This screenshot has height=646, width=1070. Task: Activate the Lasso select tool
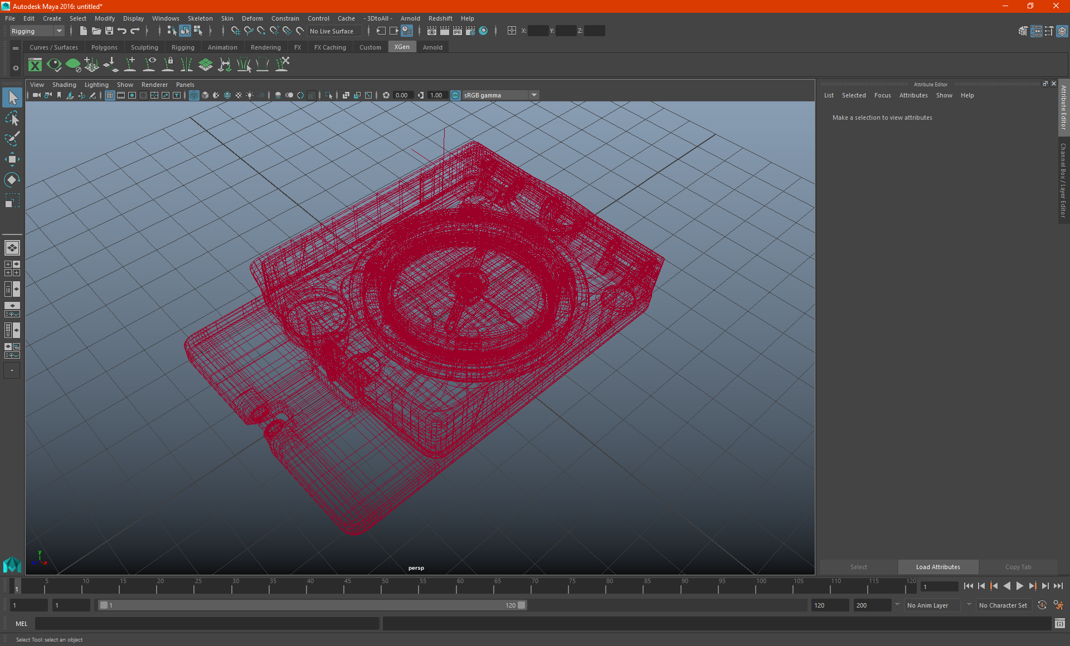click(x=12, y=118)
